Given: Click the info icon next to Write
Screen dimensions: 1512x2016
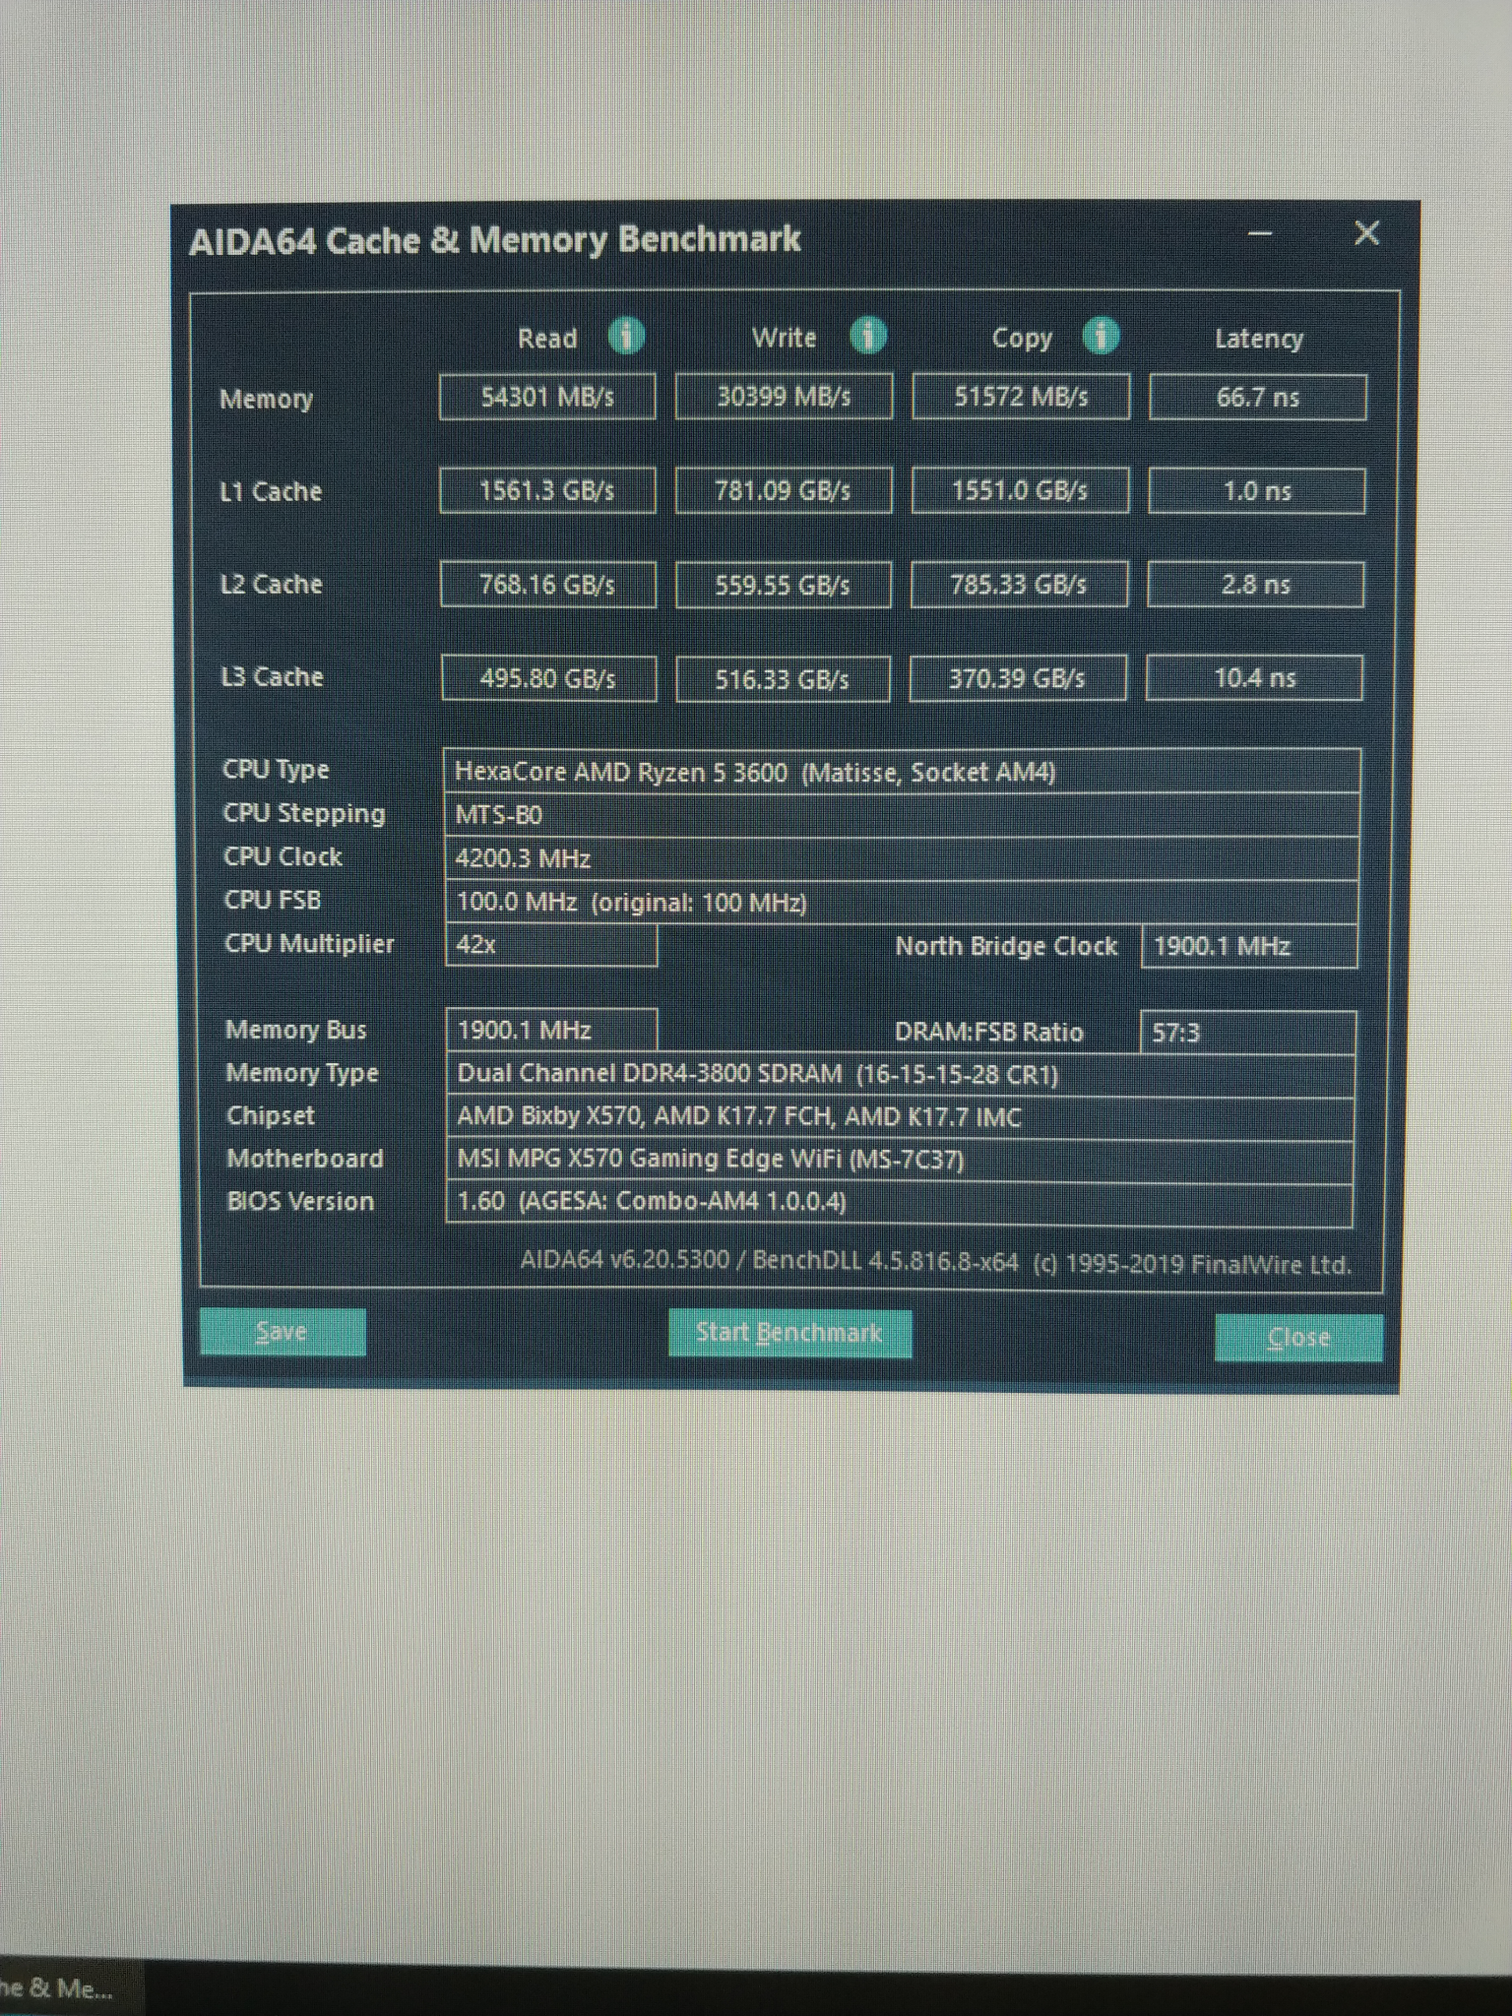Looking at the screenshot, I should point(867,336).
